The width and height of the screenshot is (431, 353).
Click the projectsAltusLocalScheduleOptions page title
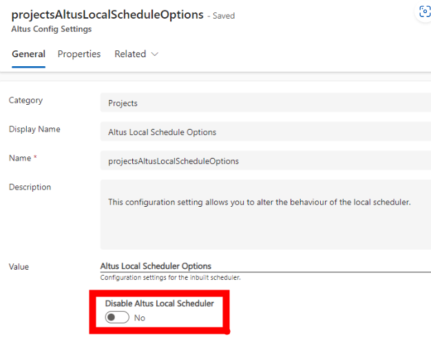[x=107, y=14]
